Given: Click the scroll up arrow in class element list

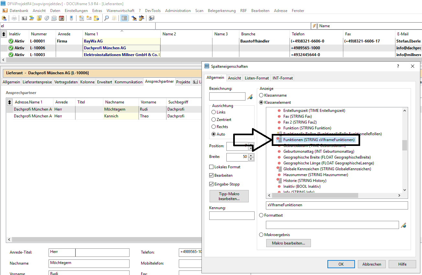Looking at the screenshot, I should tap(405, 111).
